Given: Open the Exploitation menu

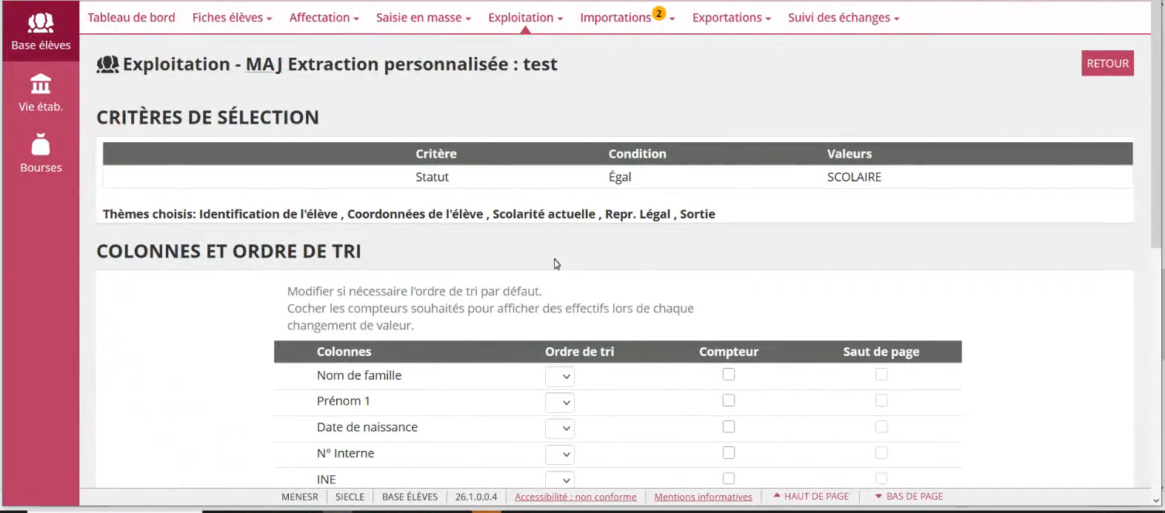Looking at the screenshot, I should (x=525, y=17).
